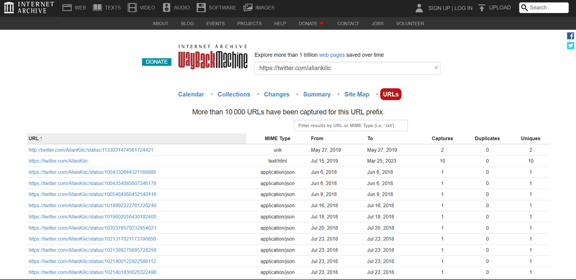Open the Collections tab
The height and width of the screenshot is (280, 576).
(x=234, y=94)
